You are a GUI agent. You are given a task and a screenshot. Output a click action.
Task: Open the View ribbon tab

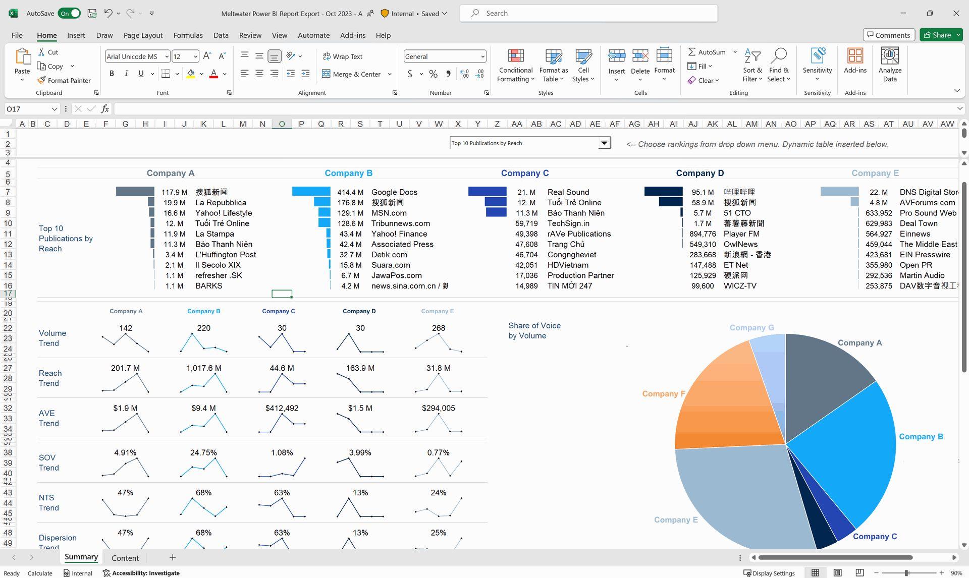pos(279,35)
